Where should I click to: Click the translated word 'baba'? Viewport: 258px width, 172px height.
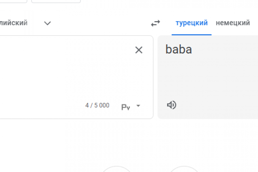(x=179, y=50)
